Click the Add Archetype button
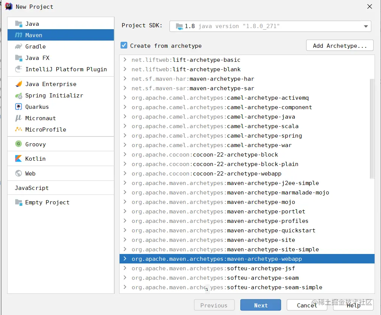 point(340,45)
